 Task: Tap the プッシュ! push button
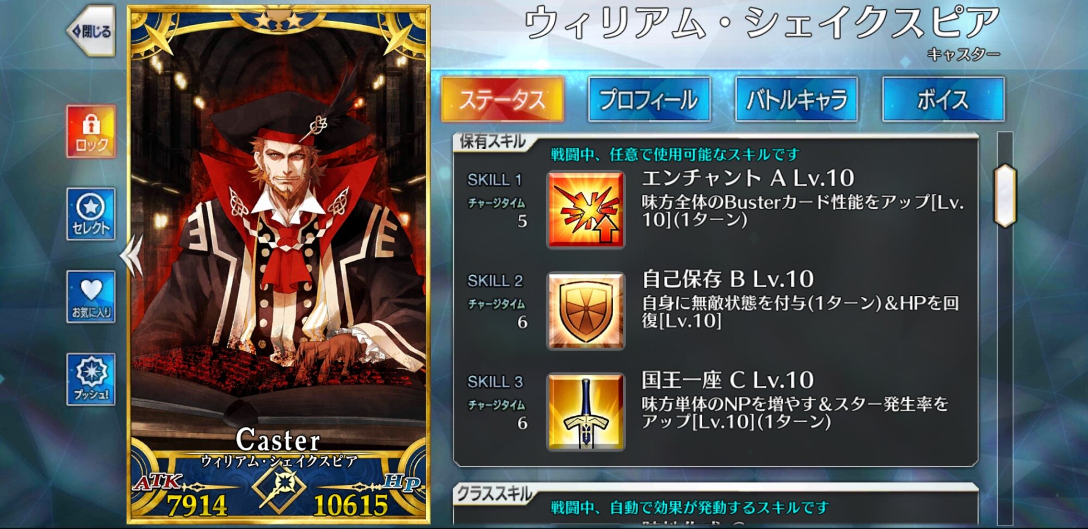pos(91,379)
